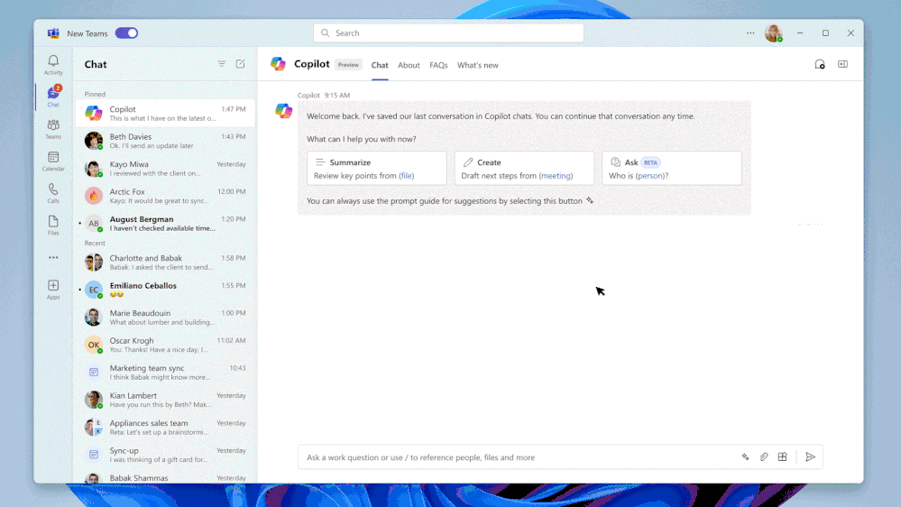Collapse the Recent section header
The height and width of the screenshot is (507, 901).
point(95,244)
